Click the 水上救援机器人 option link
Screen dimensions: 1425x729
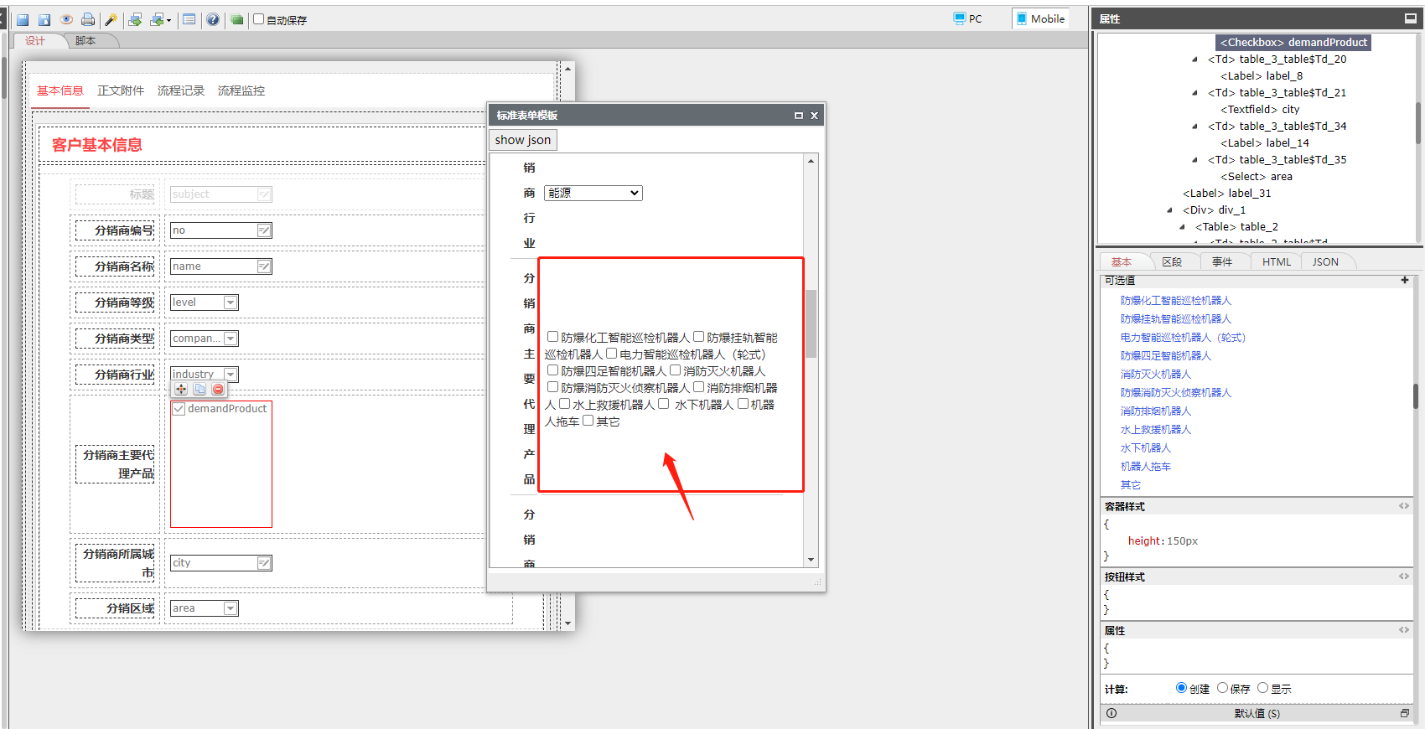pyautogui.click(x=1156, y=430)
